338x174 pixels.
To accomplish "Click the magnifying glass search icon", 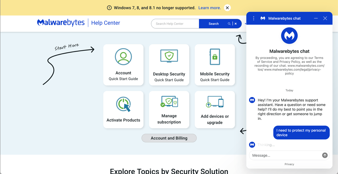I will pyautogui.click(x=229, y=24).
